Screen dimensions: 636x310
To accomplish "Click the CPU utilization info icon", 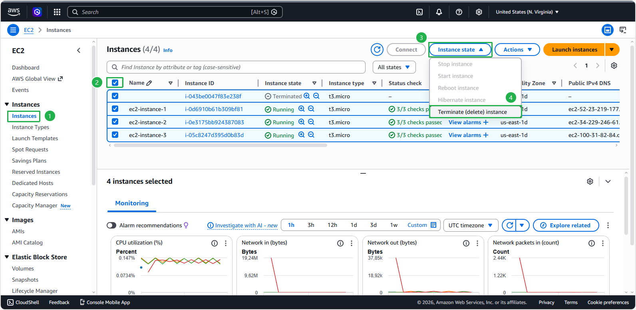I will (215, 243).
